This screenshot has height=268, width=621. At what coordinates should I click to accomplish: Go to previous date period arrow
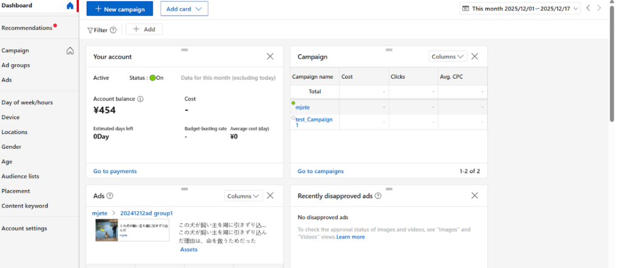point(588,8)
